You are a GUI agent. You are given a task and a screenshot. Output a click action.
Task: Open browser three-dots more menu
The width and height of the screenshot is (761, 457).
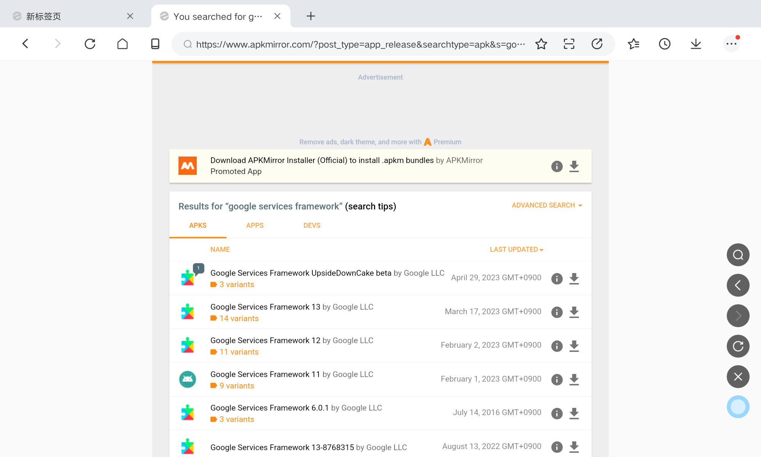click(731, 44)
